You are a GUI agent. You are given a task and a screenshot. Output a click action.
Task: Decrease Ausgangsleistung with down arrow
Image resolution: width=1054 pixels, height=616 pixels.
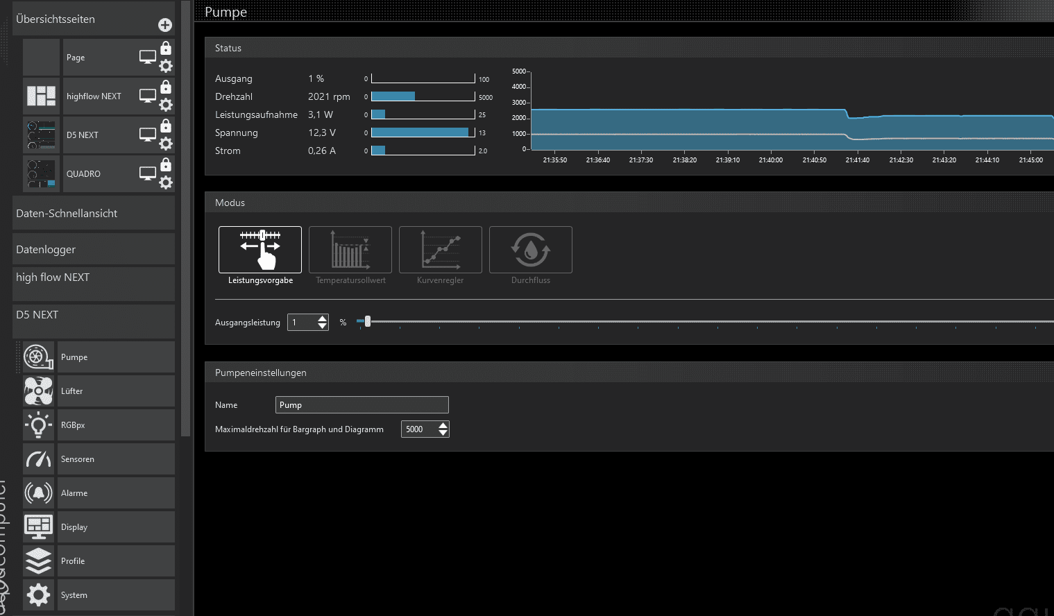point(322,326)
